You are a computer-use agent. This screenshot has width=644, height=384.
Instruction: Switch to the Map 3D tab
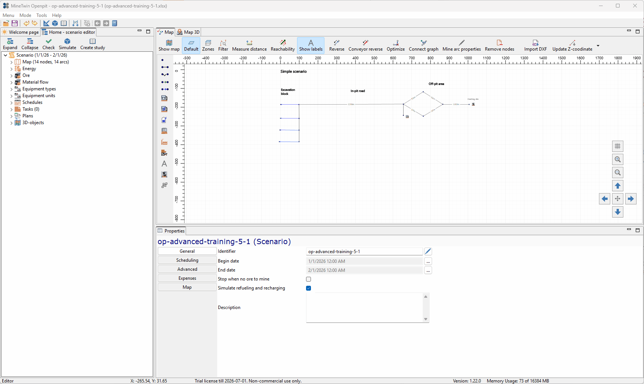[188, 32]
